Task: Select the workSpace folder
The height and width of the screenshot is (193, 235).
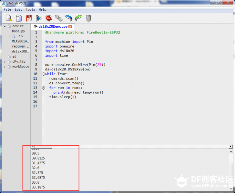Action: point(21,67)
